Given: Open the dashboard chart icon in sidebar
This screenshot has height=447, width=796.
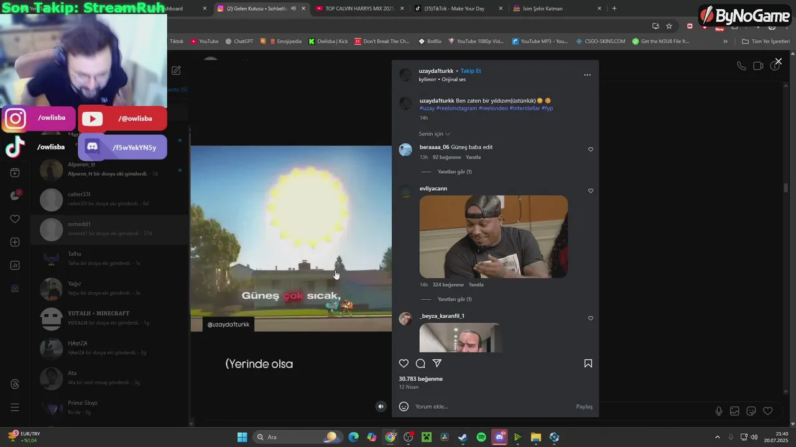Looking at the screenshot, I should (x=15, y=265).
